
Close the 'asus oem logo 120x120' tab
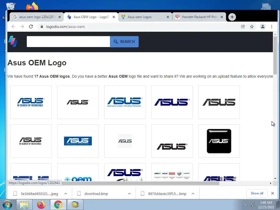click(x=60, y=17)
